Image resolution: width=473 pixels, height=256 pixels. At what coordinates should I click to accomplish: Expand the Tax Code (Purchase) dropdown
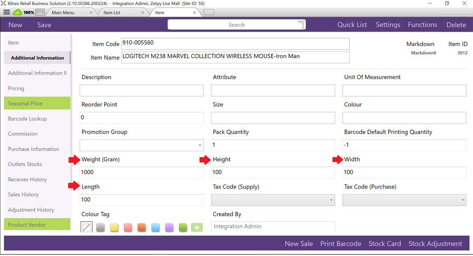[x=404, y=200]
